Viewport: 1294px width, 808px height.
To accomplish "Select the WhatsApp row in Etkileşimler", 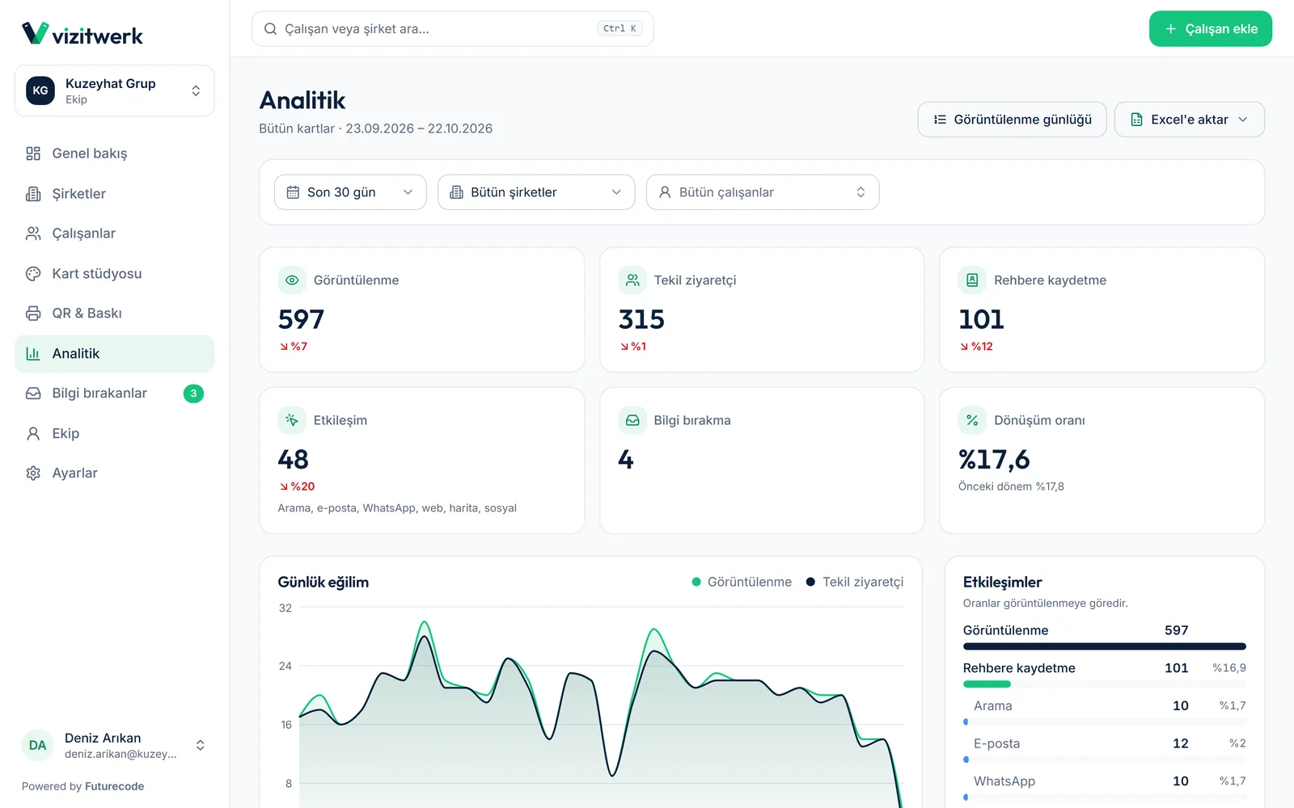I will point(1104,786).
